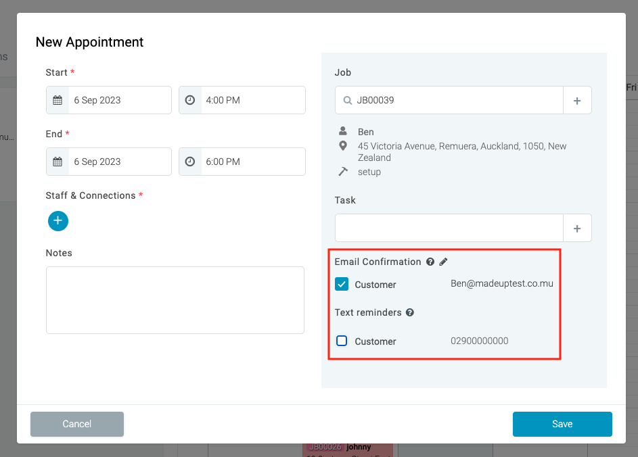This screenshot has height=457, width=638.
Task: Click the Start time clock icon
Action: [190, 100]
